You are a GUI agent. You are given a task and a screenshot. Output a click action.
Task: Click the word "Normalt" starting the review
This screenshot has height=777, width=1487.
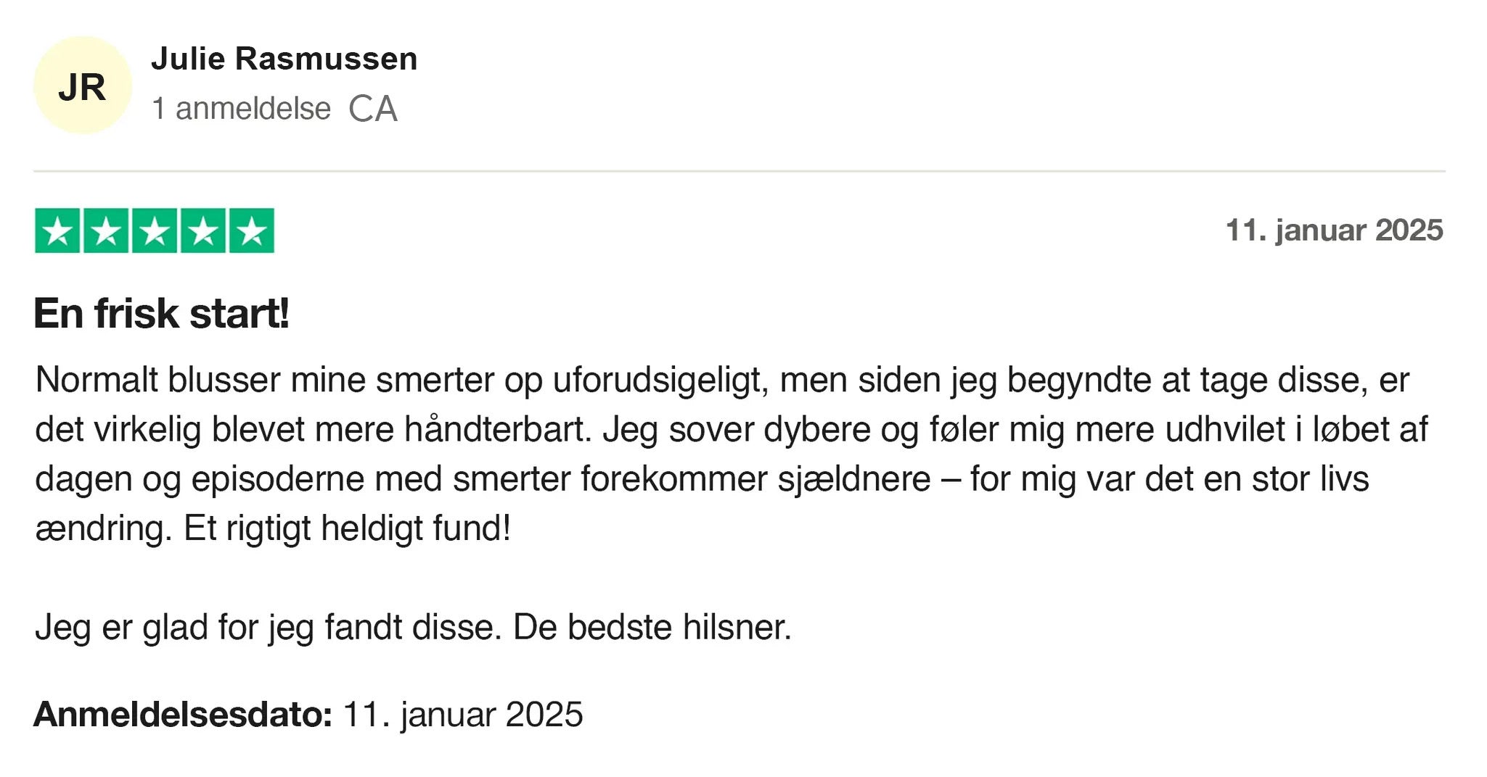point(97,380)
